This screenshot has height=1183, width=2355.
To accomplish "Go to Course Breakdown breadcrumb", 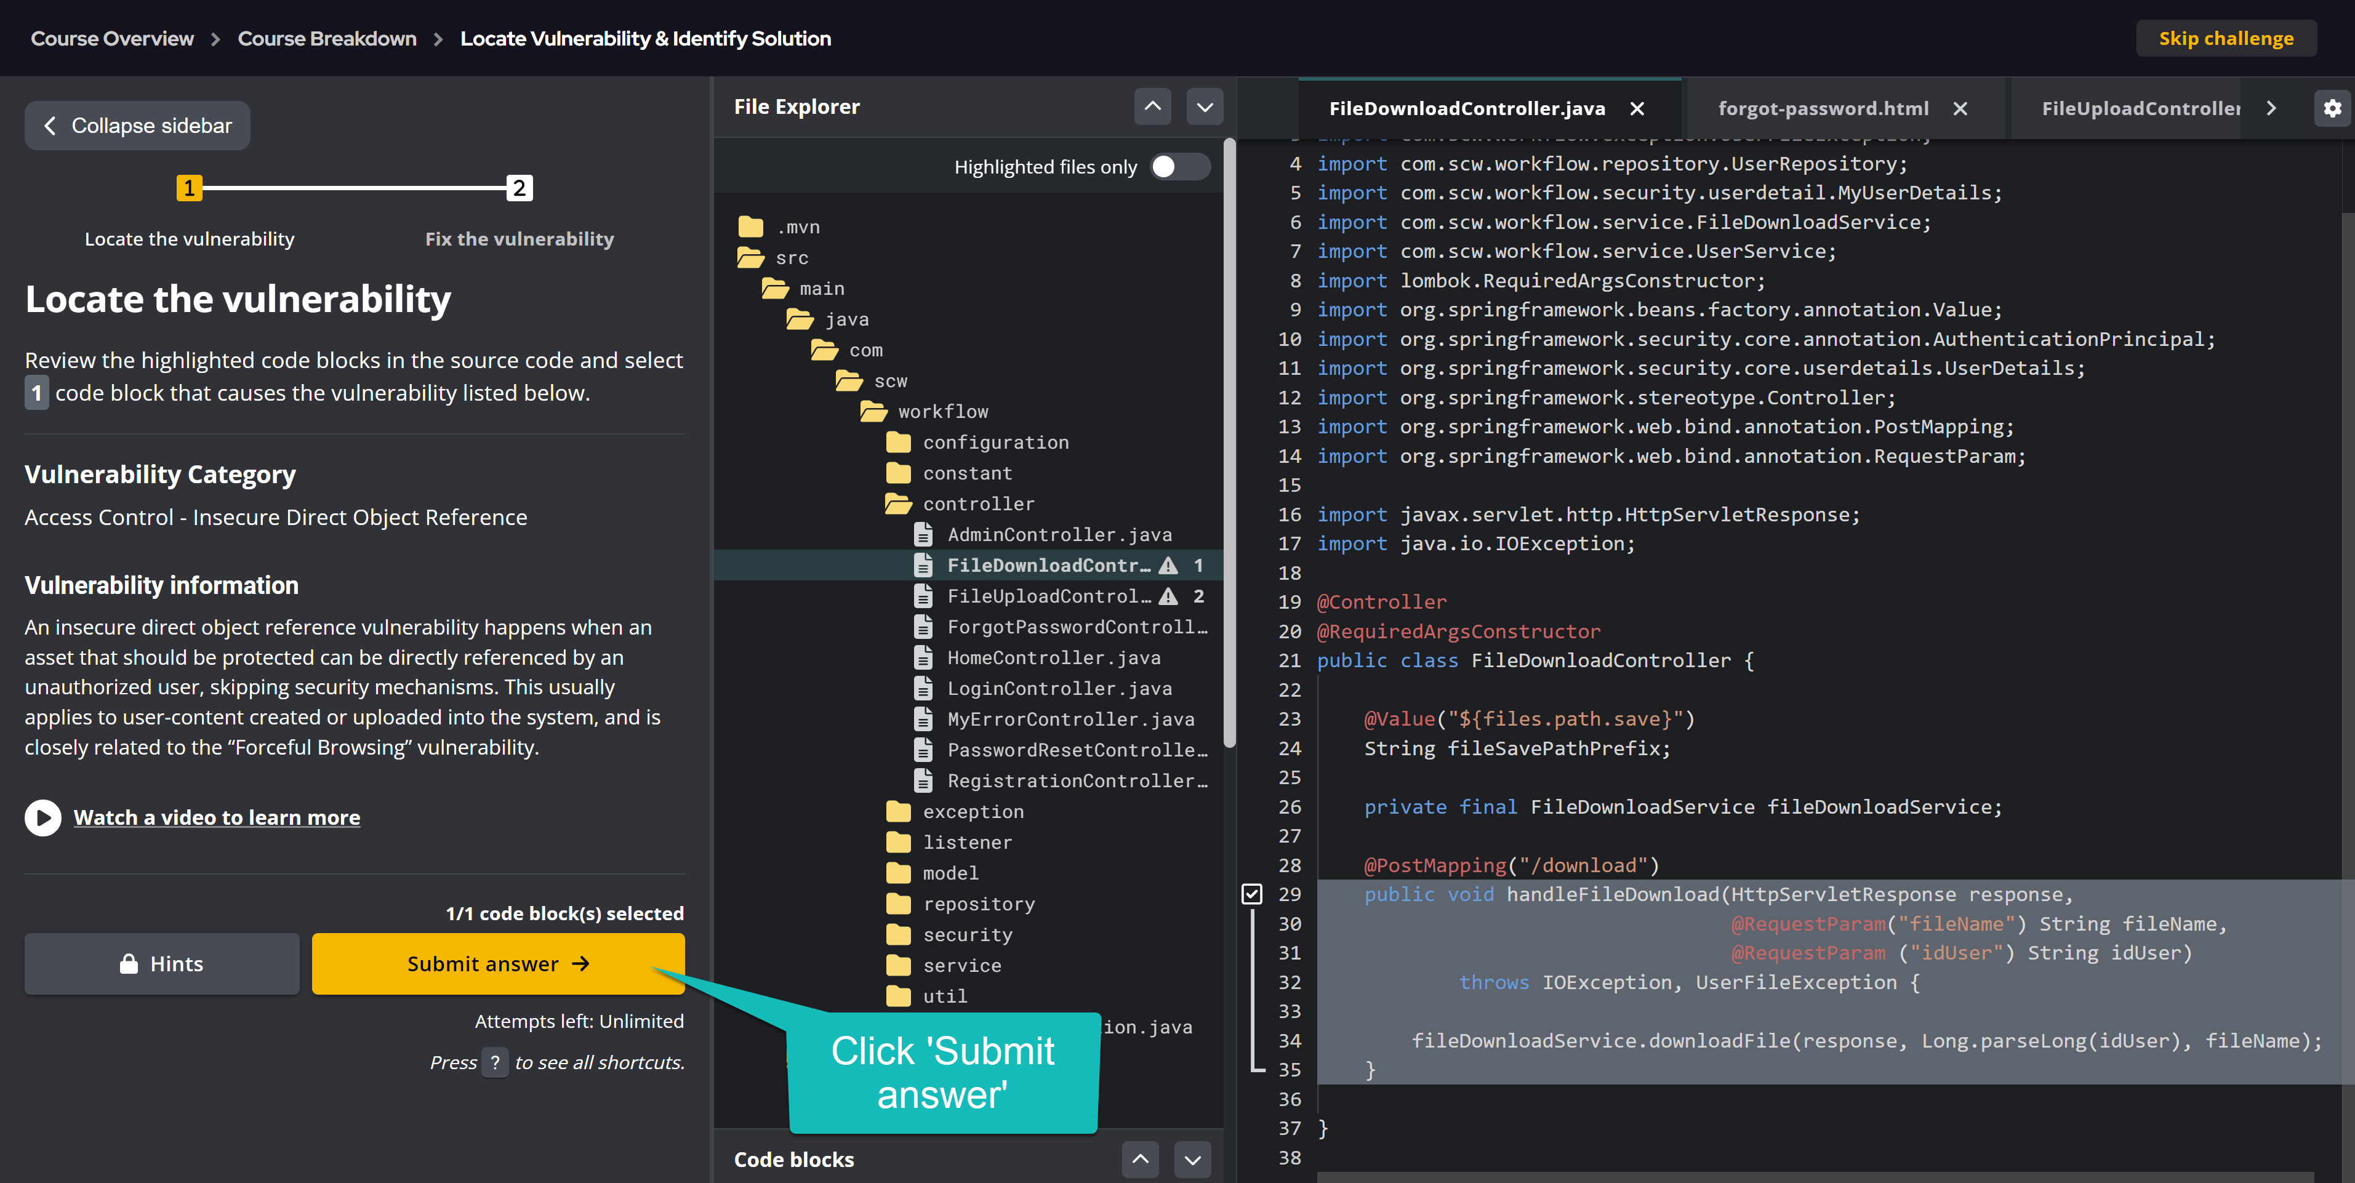I will [x=327, y=38].
